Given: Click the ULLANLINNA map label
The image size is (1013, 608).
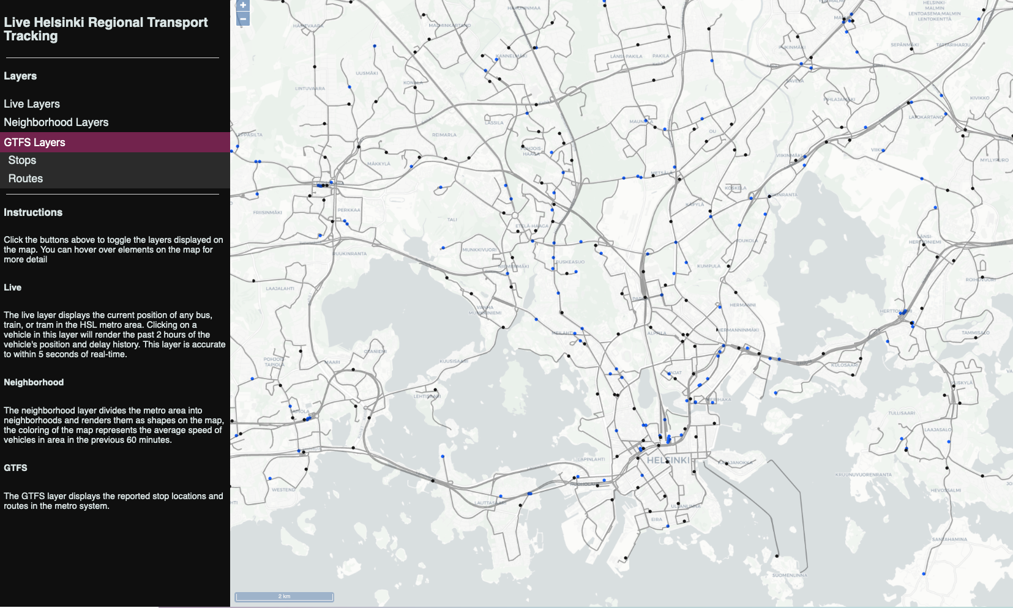Looking at the screenshot, I should [x=686, y=506].
